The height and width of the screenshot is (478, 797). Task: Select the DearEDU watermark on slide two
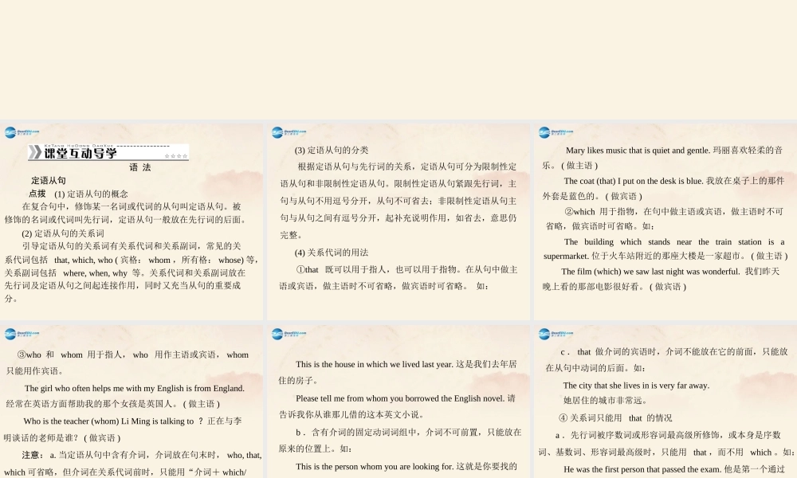point(281,133)
